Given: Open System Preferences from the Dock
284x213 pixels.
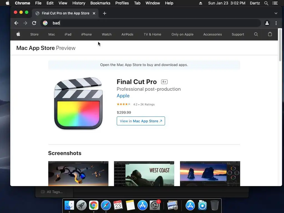Looking at the screenshot, I should click(155, 205).
